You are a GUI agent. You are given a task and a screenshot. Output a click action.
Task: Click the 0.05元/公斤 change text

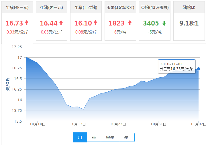pos(52,32)
